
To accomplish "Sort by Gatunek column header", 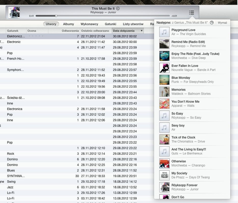I will coord(16,31).
